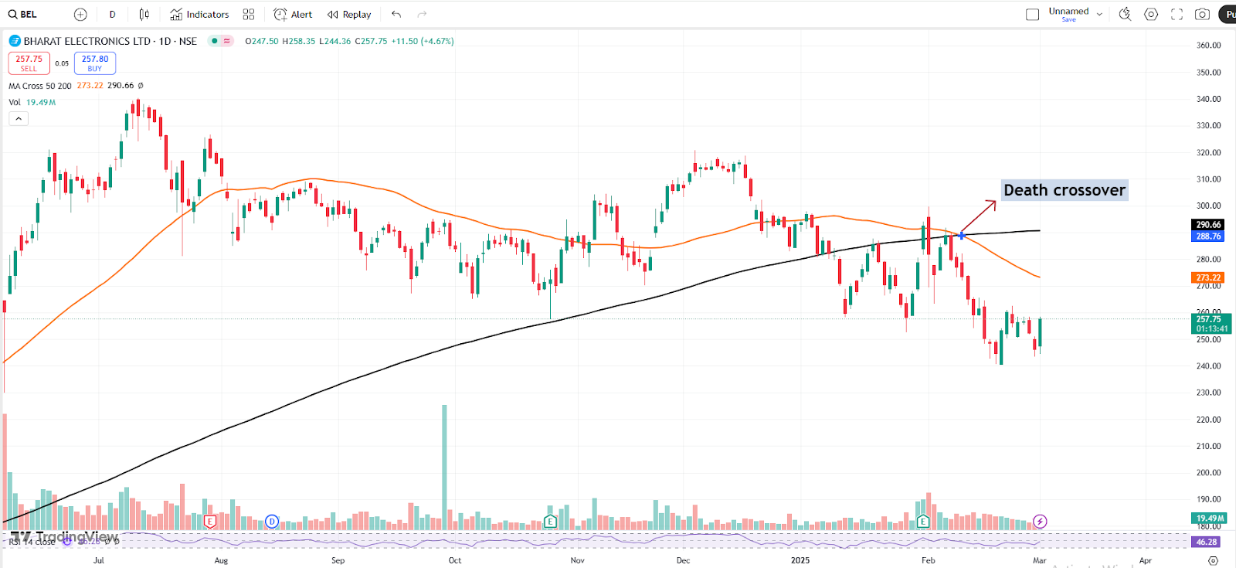Click the 257.80 BUY button

(x=95, y=63)
